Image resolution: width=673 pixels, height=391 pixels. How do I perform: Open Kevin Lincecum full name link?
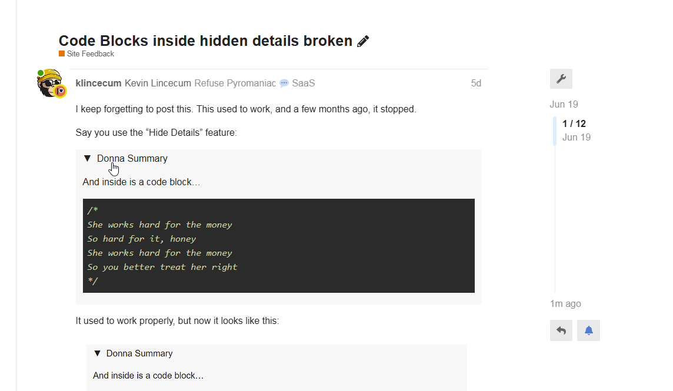coord(158,83)
